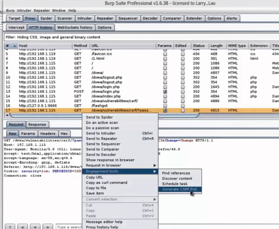This screenshot has height=229, width=279.
Task: Choose Find references in submenu
Action: click(180, 173)
